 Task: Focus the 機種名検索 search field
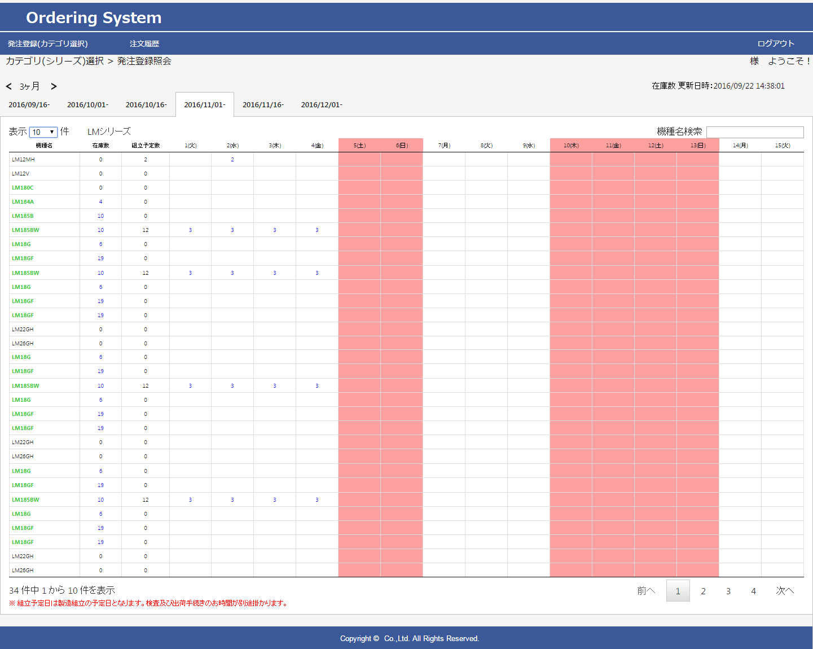(x=755, y=132)
